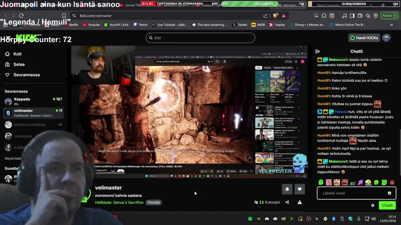The height and width of the screenshot is (225, 401).
Task: Open Twitch bookmark
Action: click(x=140, y=25)
